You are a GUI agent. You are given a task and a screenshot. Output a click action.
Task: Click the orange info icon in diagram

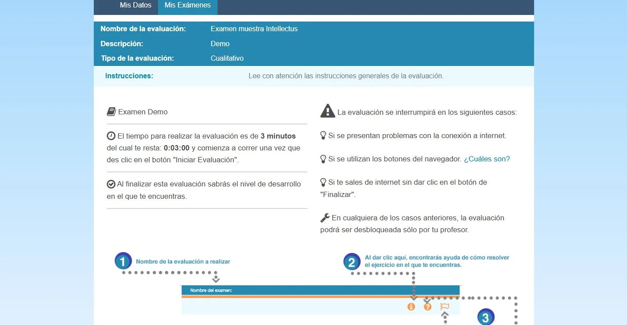411,307
